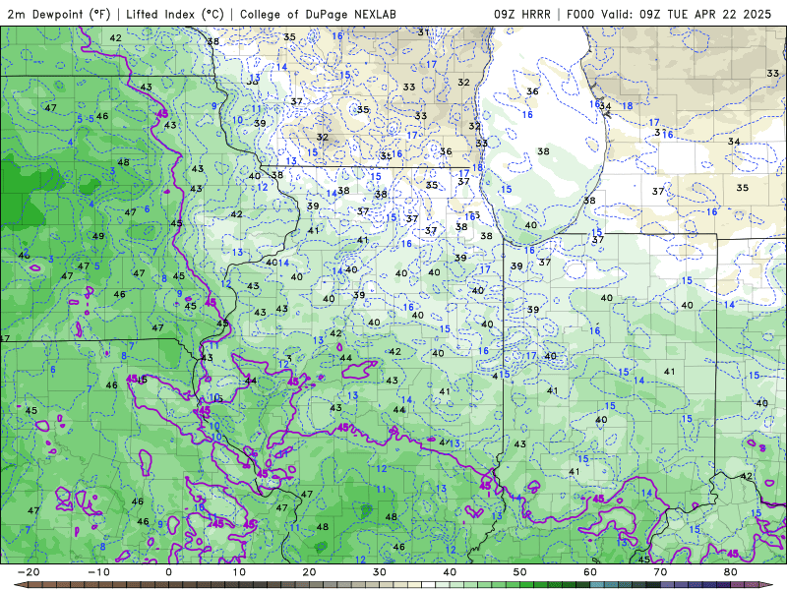Click the '2m Dewpoint (°F)' title text
The image size is (787, 590).
click(58, 14)
